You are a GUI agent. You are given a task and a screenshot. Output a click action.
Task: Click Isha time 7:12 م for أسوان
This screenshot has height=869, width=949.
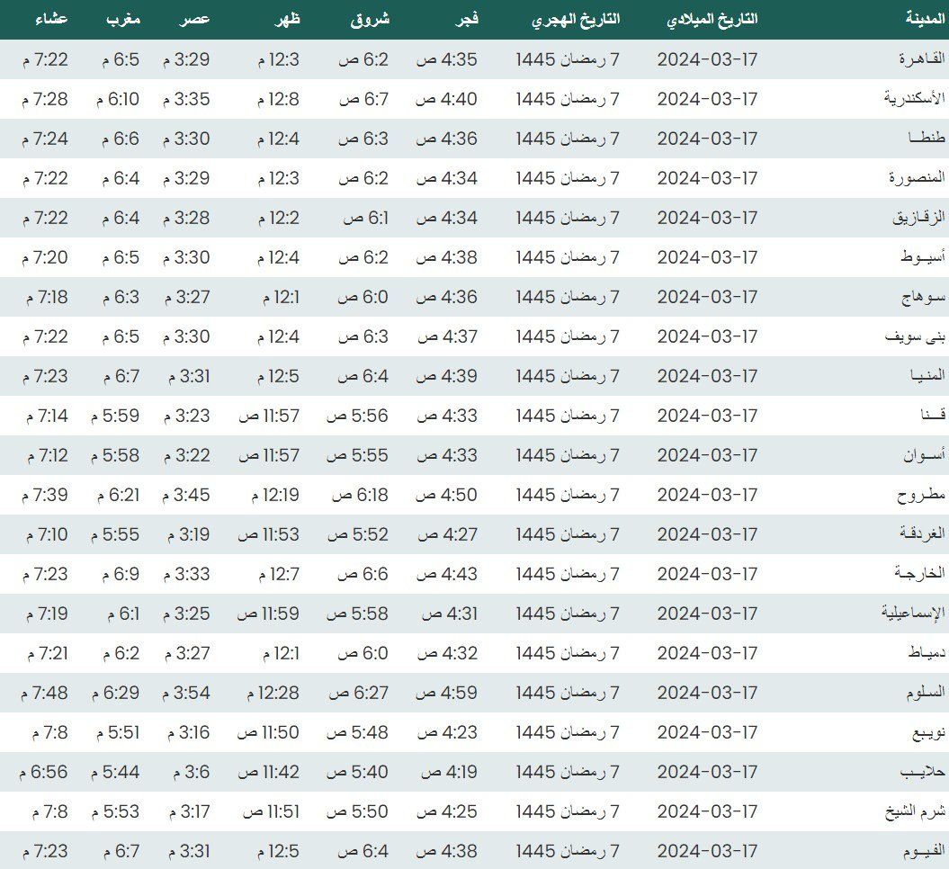click(48, 455)
